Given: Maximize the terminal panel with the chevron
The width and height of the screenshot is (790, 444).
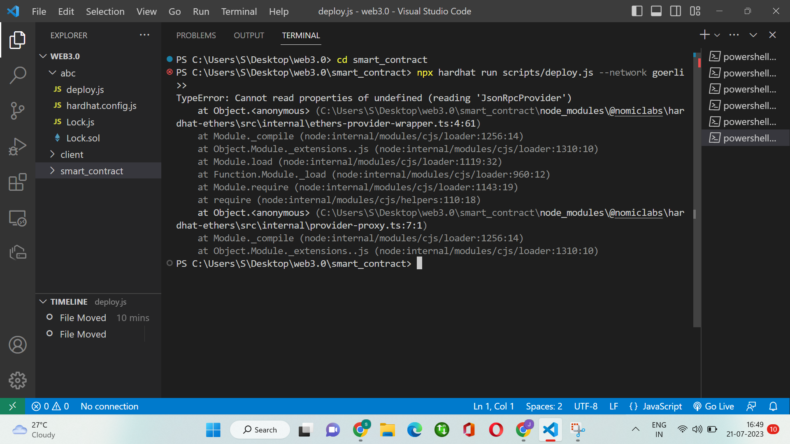Looking at the screenshot, I should [753, 35].
